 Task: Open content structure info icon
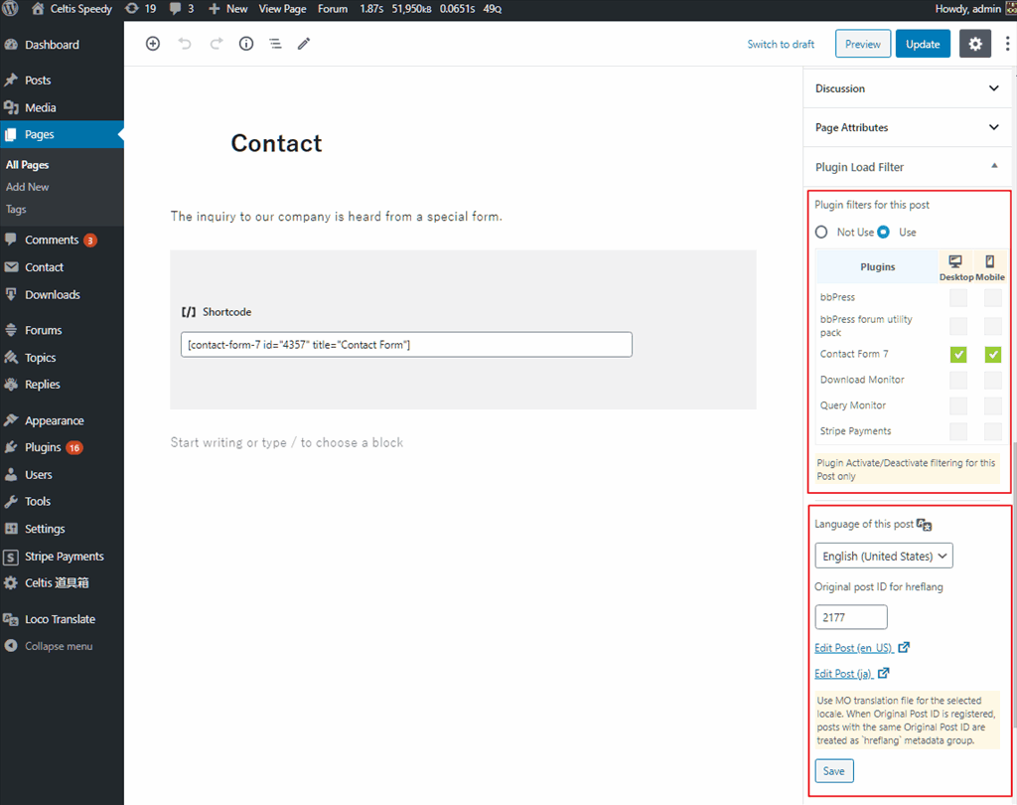[x=246, y=44]
